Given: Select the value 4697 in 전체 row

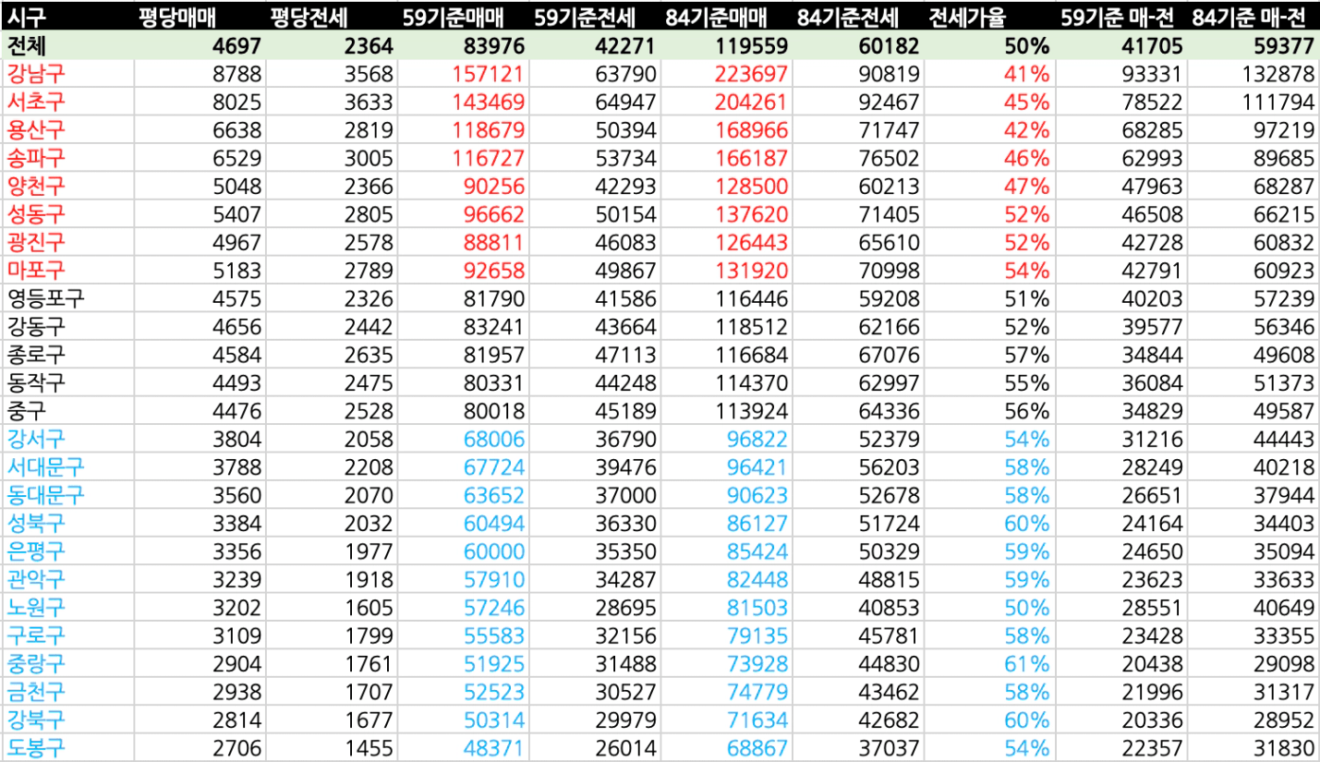Looking at the screenshot, I should 236,45.
